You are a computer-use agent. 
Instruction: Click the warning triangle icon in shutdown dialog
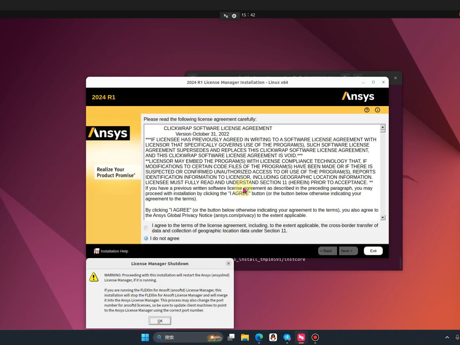[x=94, y=277]
